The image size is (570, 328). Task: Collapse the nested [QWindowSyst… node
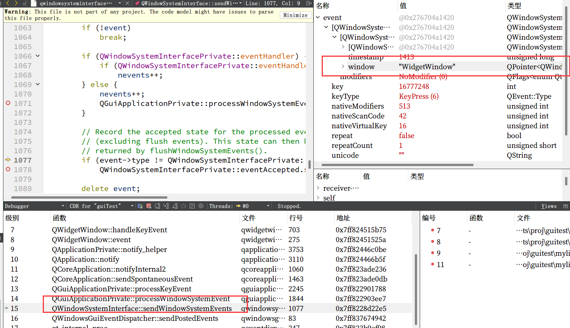(335, 37)
